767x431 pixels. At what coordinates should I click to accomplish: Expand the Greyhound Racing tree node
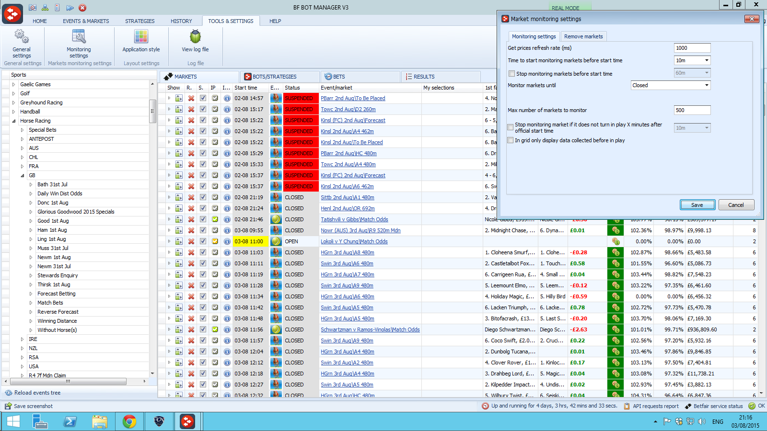tap(13, 102)
